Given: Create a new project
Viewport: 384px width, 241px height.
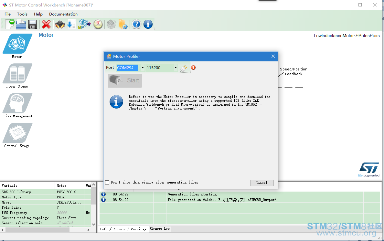Looking at the screenshot, I should [x=10, y=24].
